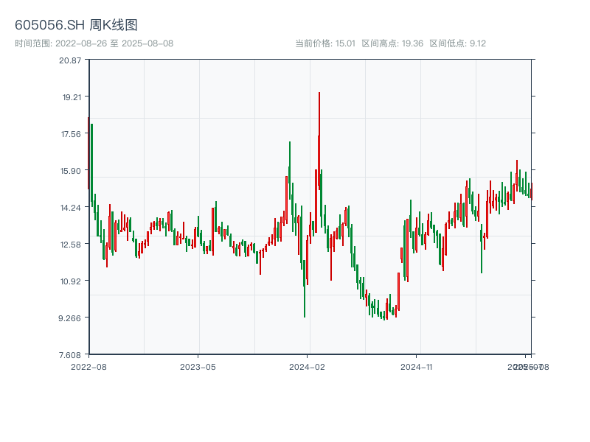The image size is (590, 442).
Task: Click the range low label 区间低点: 9.12
Action: click(457, 43)
